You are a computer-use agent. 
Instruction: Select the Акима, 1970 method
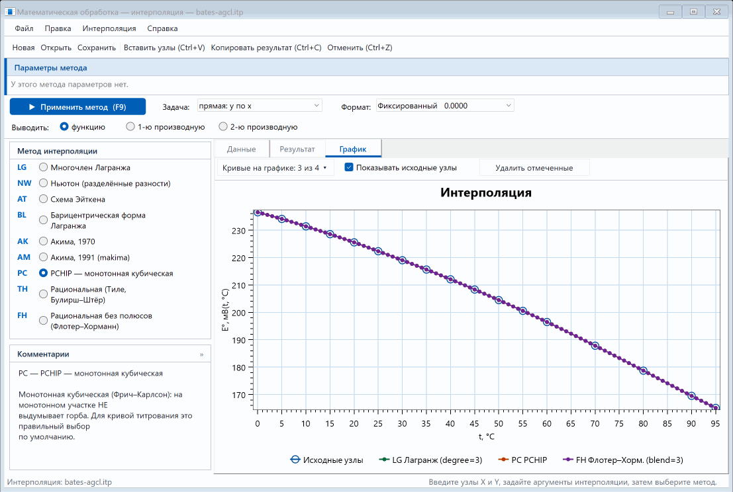tap(44, 241)
